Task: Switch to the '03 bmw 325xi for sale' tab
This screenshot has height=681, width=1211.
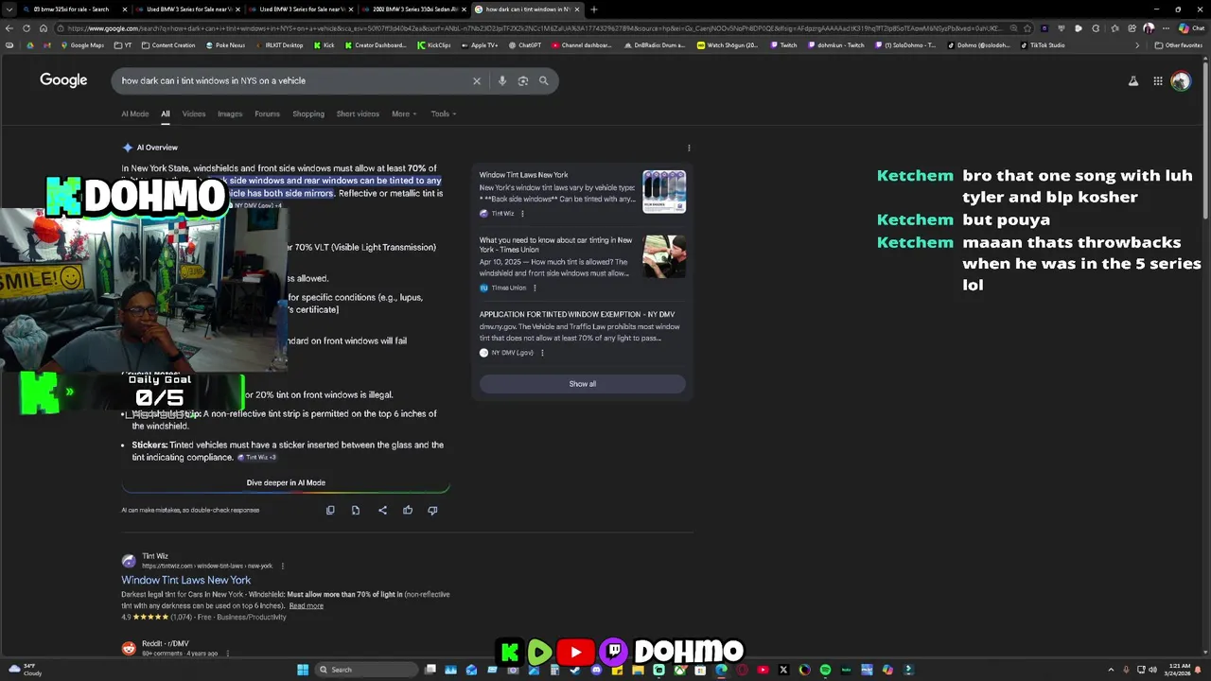Action: tap(72, 9)
